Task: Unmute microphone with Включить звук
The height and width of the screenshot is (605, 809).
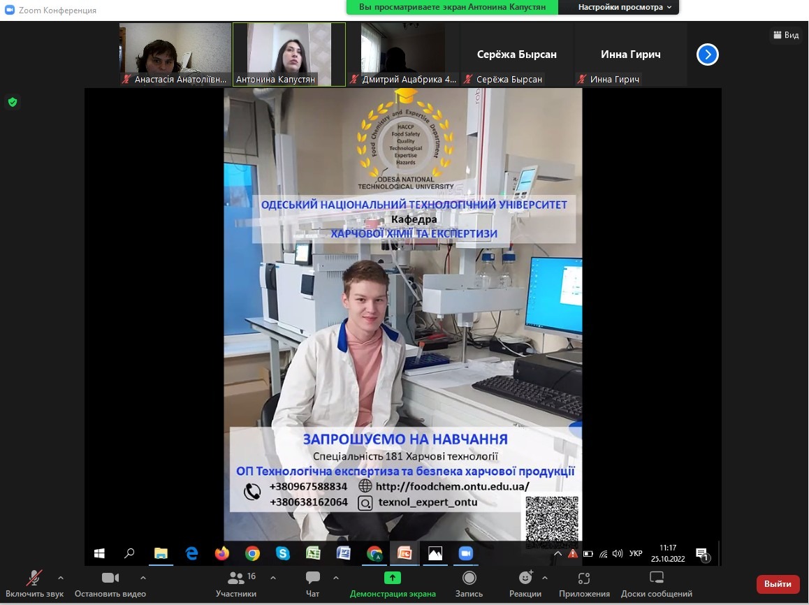Action: pyautogui.click(x=34, y=584)
